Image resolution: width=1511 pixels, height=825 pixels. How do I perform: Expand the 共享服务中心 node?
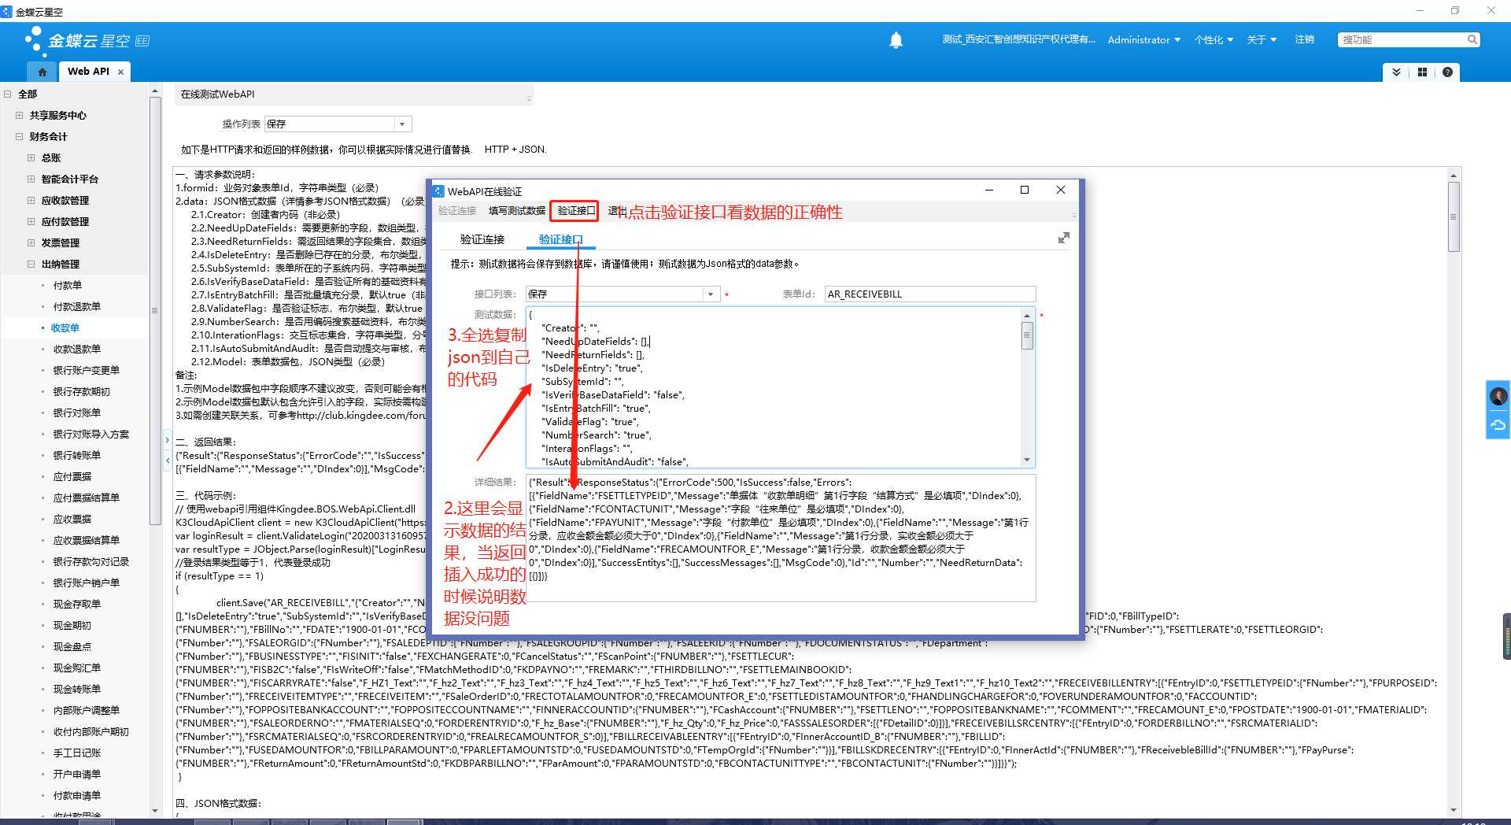tap(20, 115)
